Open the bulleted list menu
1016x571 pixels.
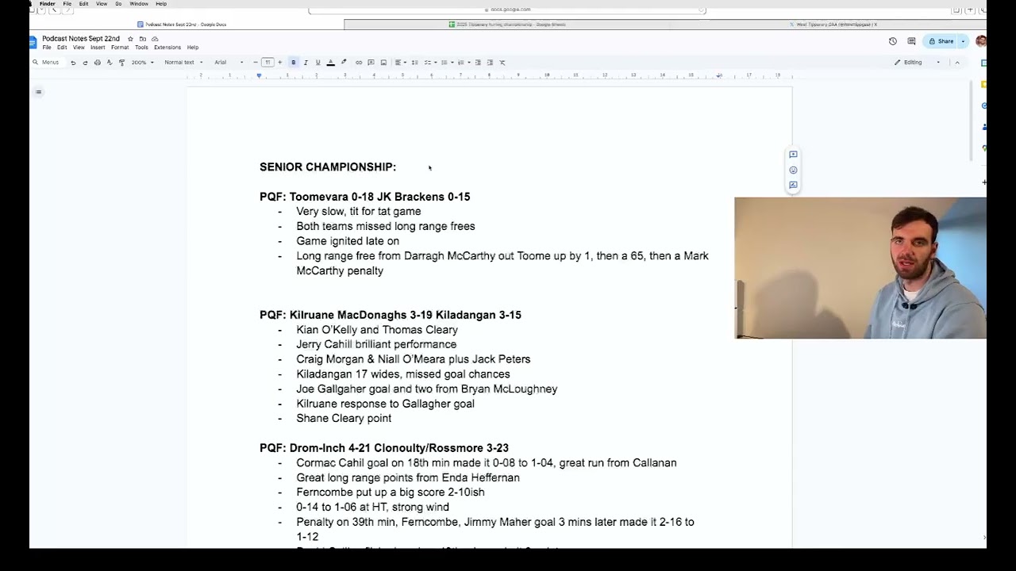[x=445, y=63]
